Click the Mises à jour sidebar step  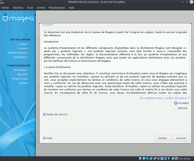(20, 79)
